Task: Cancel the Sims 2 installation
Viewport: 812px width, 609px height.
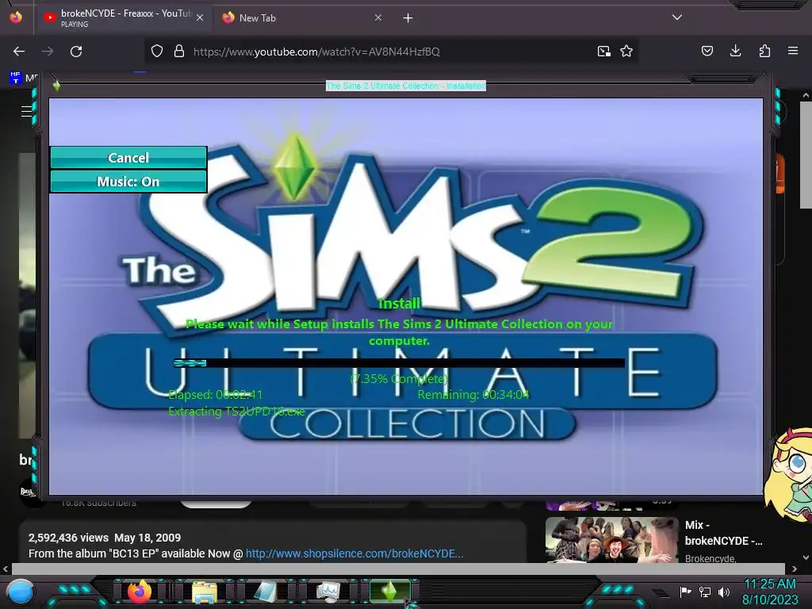Action: point(128,158)
